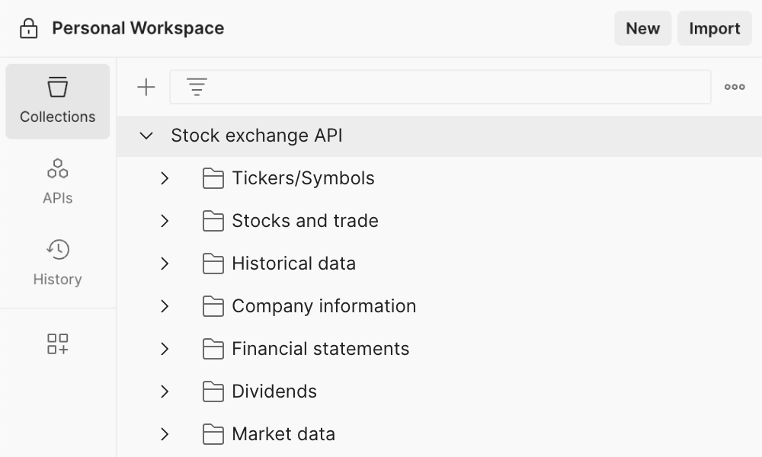The height and width of the screenshot is (457, 762).
Task: Select the Financial statements folder
Action: pyautogui.click(x=320, y=349)
